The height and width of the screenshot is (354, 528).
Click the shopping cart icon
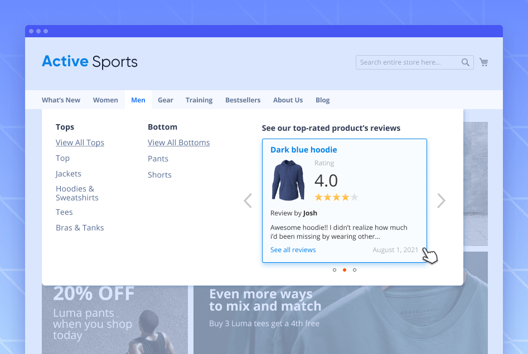pyautogui.click(x=483, y=62)
